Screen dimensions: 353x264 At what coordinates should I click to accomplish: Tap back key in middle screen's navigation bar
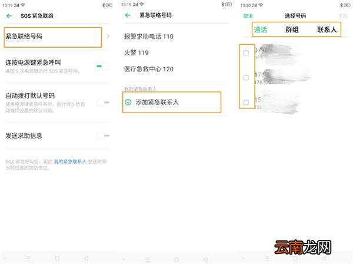(x=205, y=259)
